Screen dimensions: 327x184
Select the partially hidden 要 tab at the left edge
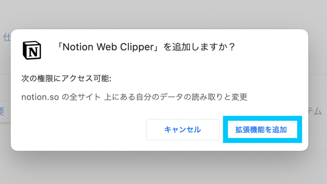pyautogui.click(x=2, y=111)
